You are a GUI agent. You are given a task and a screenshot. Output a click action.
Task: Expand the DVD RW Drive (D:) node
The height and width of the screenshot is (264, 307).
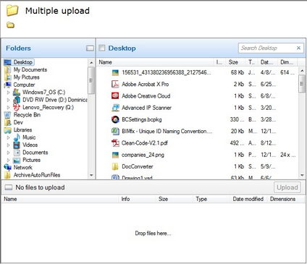[9, 100]
